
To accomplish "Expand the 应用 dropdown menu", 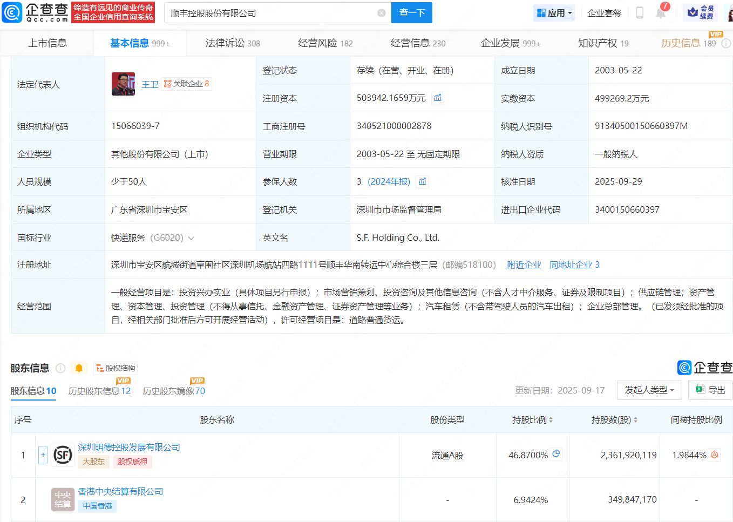I will [x=554, y=13].
